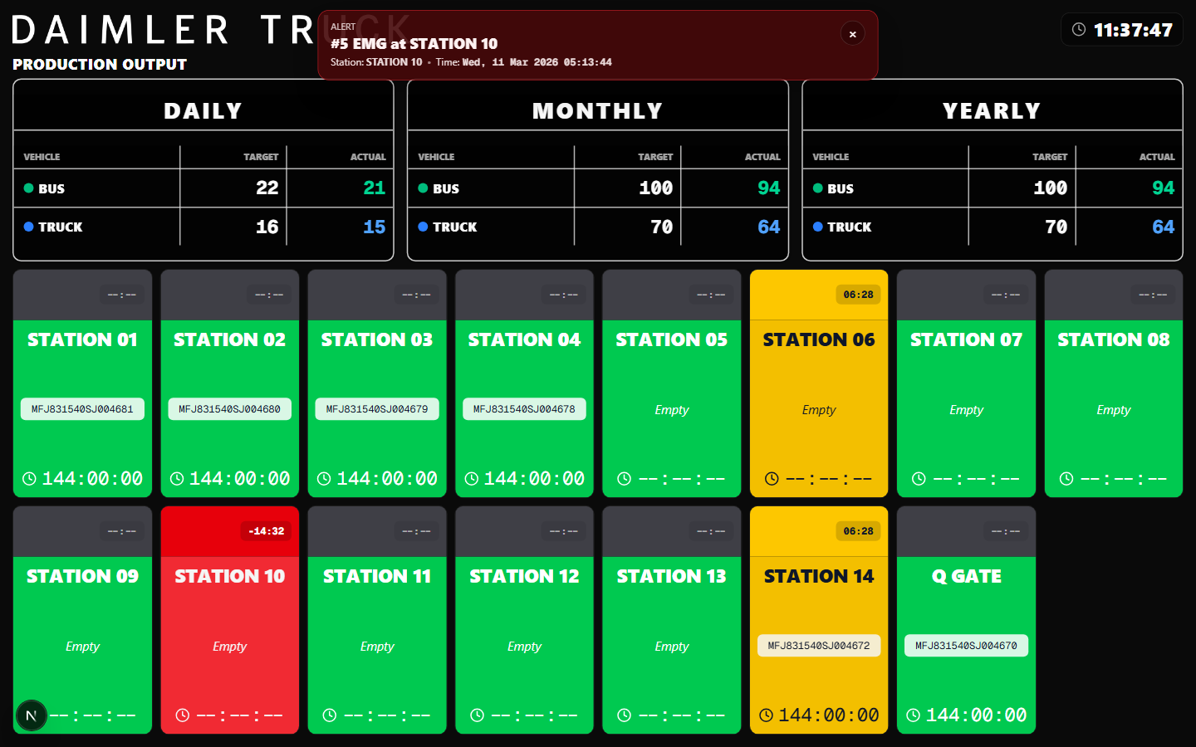Click the MONTHLY table heading
The image size is (1196, 747).
(598, 110)
